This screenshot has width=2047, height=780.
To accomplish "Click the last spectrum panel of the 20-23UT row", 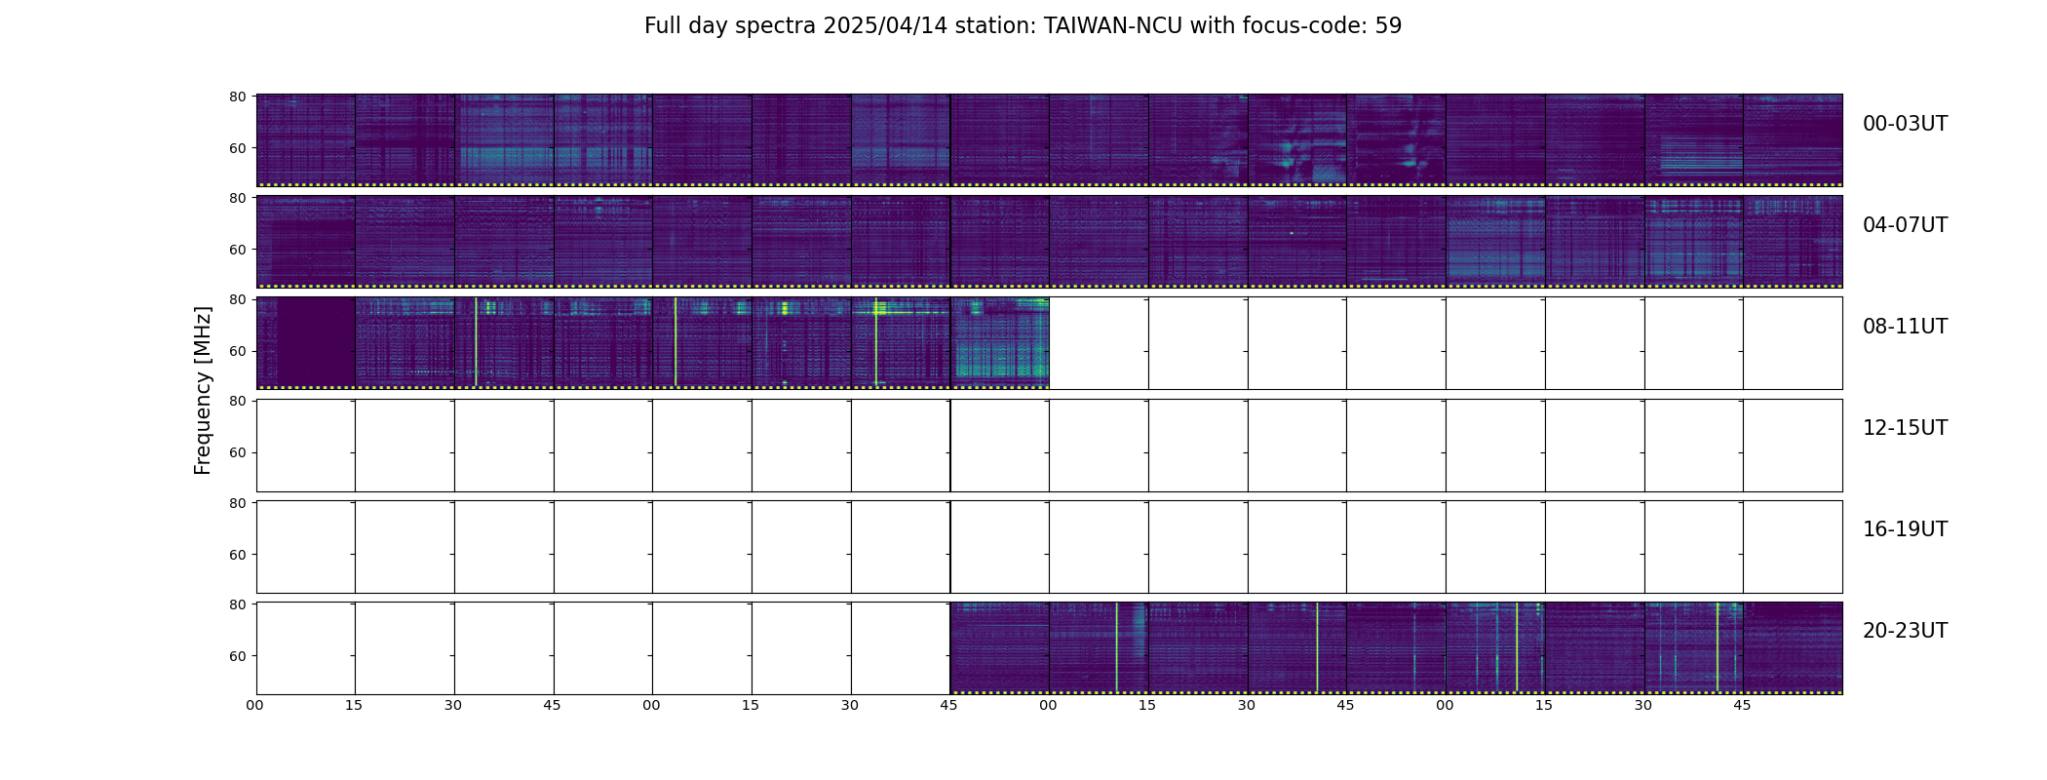I will click(x=1793, y=647).
